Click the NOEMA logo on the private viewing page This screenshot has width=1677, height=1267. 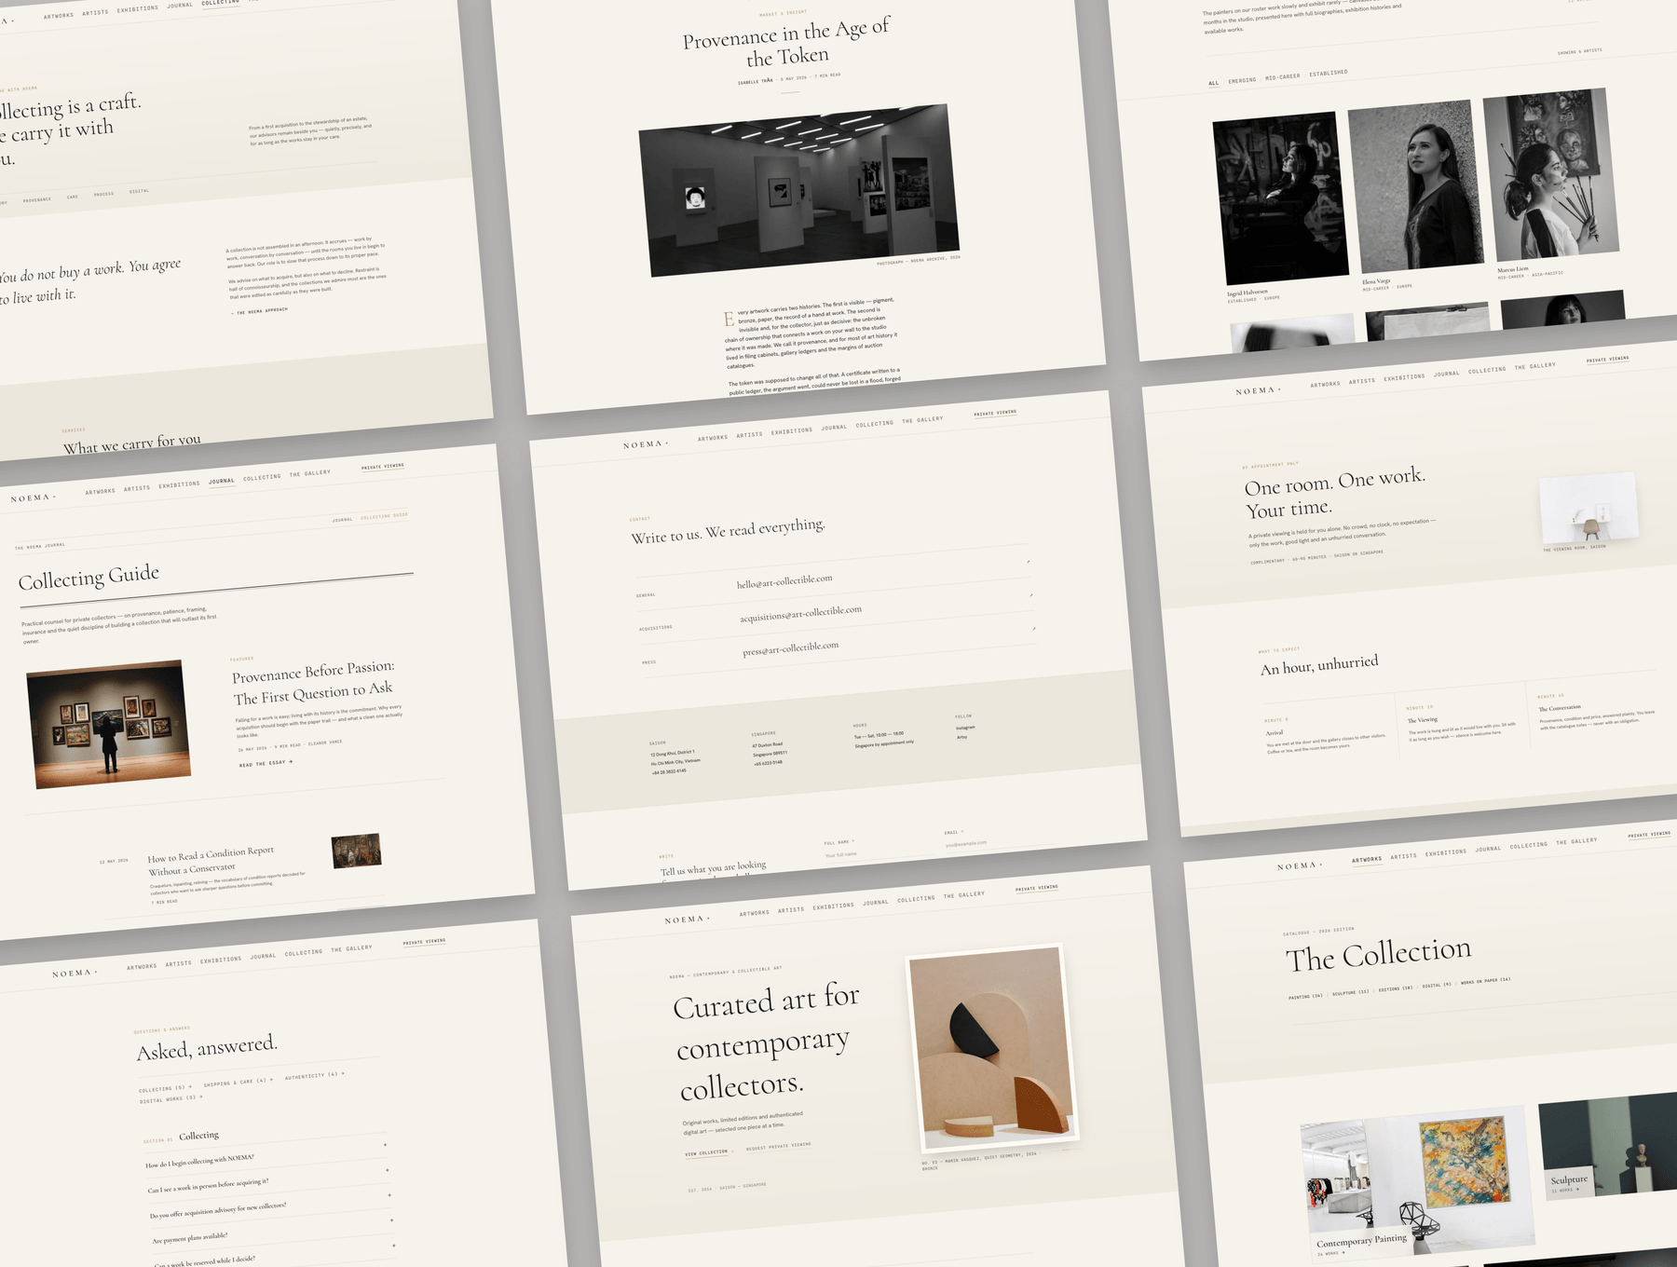(1258, 390)
